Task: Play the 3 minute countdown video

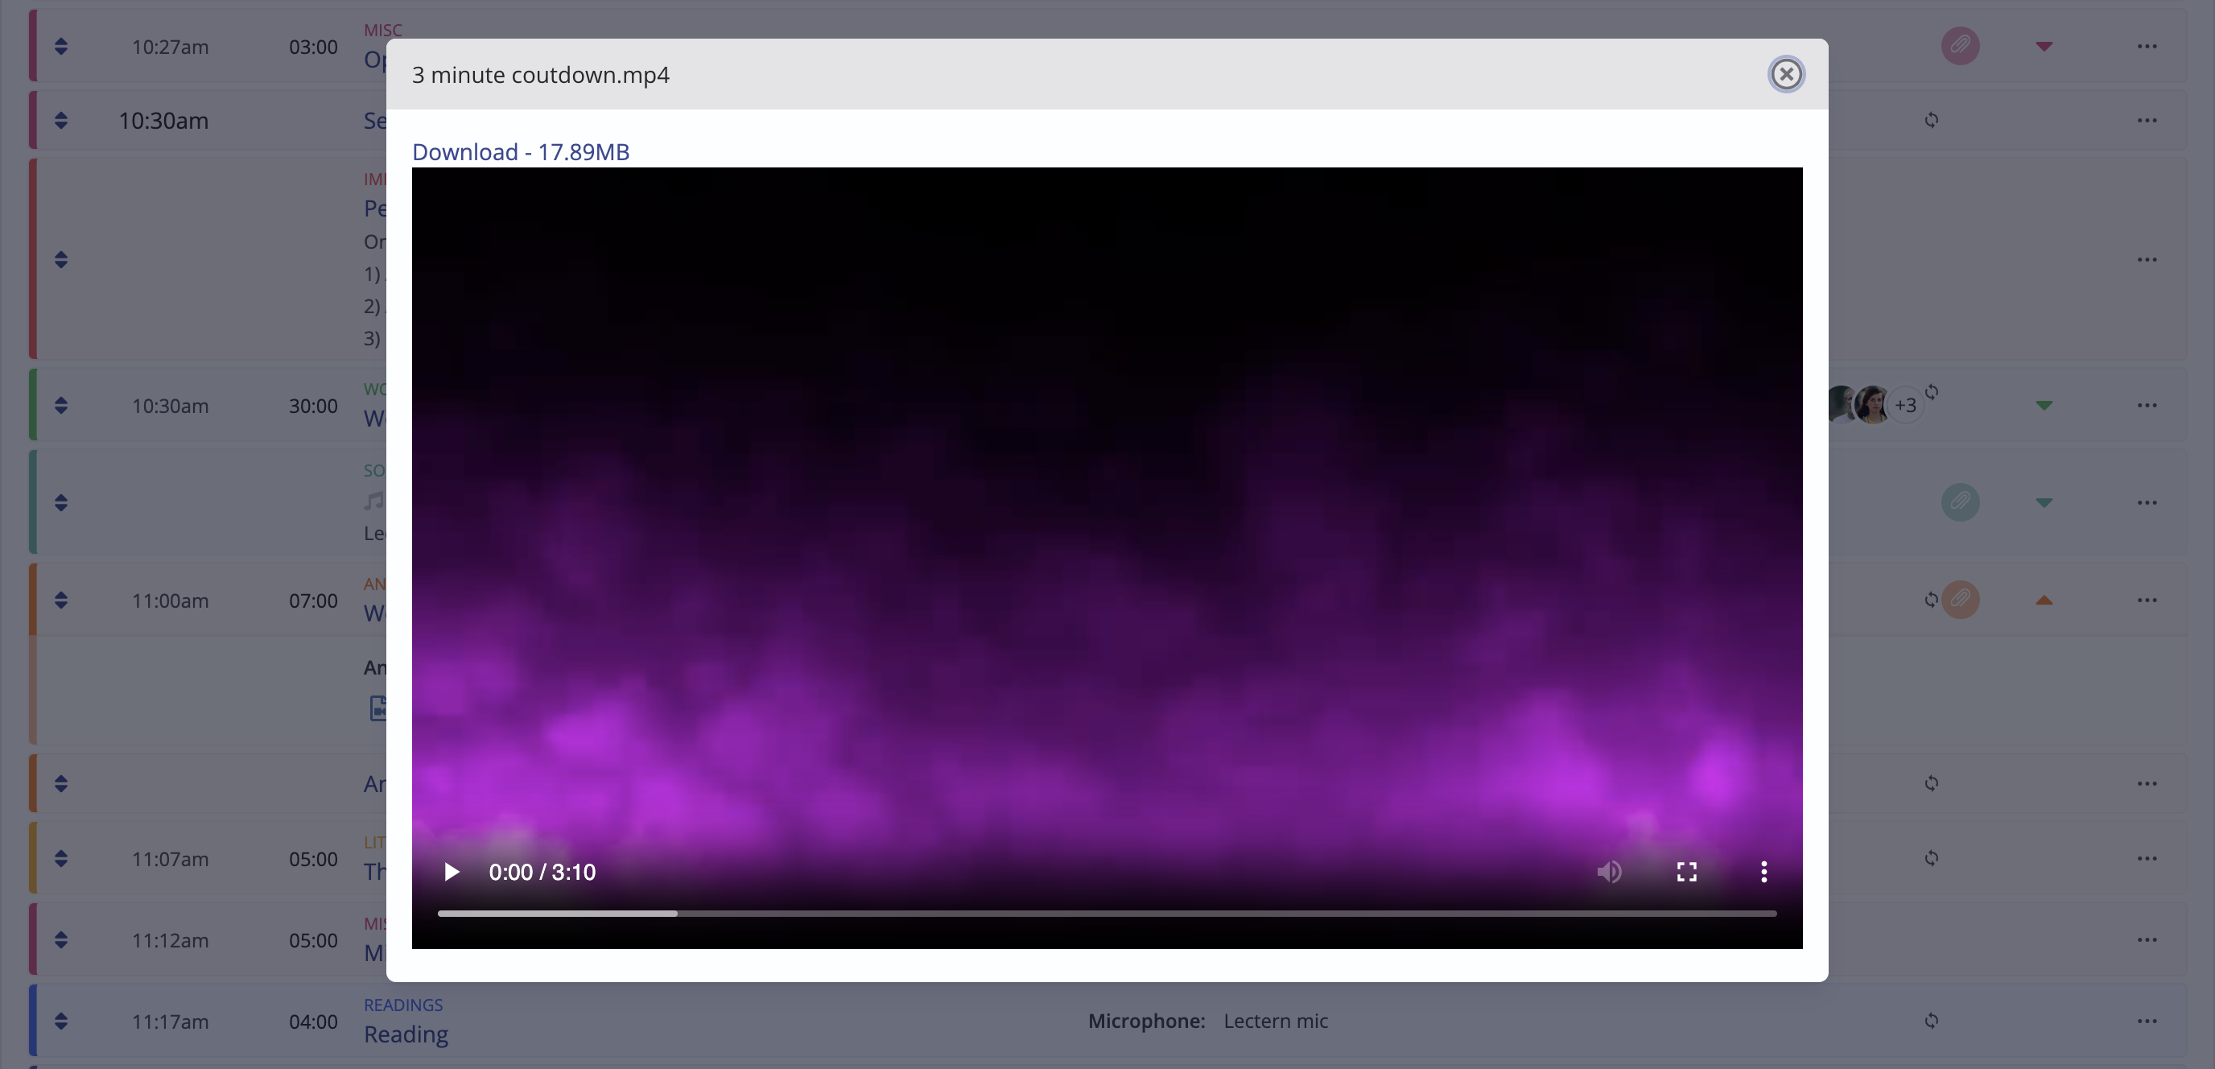Action: tap(452, 872)
